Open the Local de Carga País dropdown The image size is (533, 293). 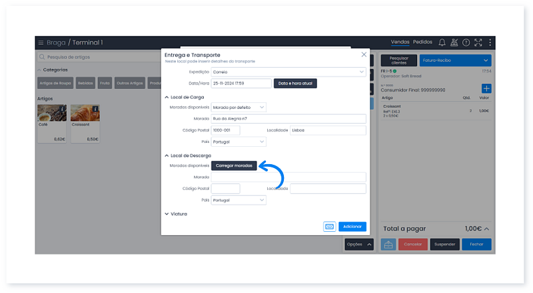point(238,142)
